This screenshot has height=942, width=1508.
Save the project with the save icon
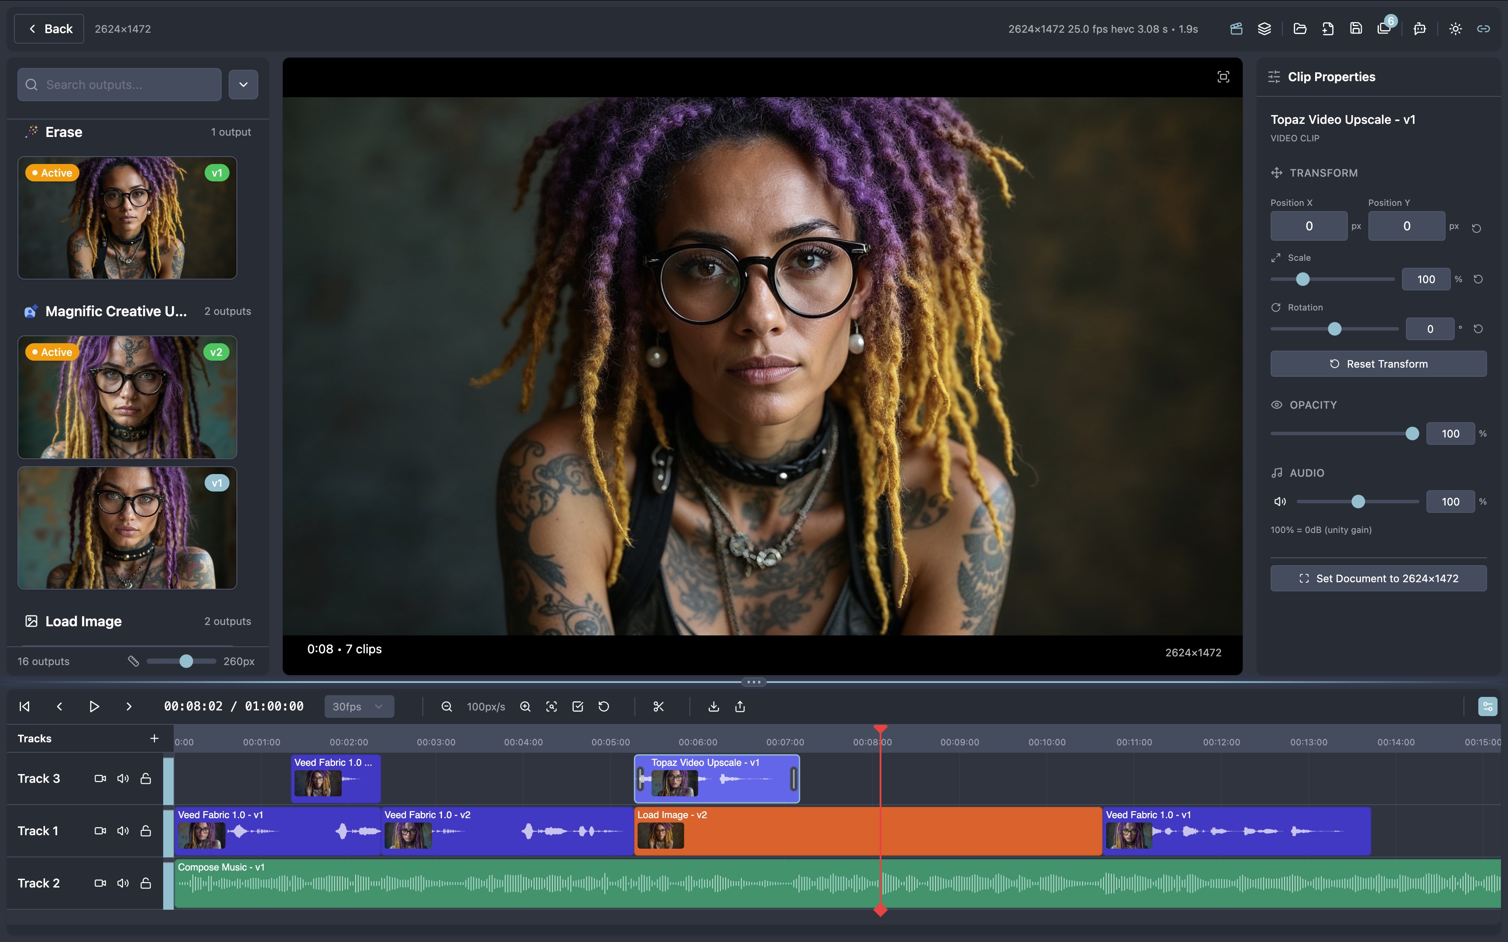click(1356, 29)
